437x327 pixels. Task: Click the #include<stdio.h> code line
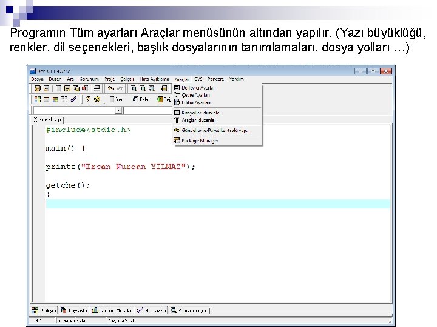(88, 130)
